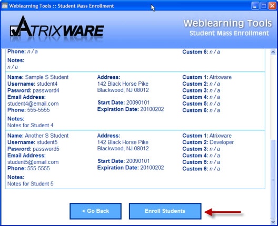Click password value 'password5'
278x226 pixels.
click(x=46, y=149)
